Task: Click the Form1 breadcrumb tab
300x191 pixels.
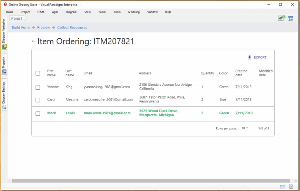Action: click(x=17, y=19)
